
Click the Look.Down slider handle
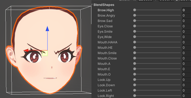point(135,85)
